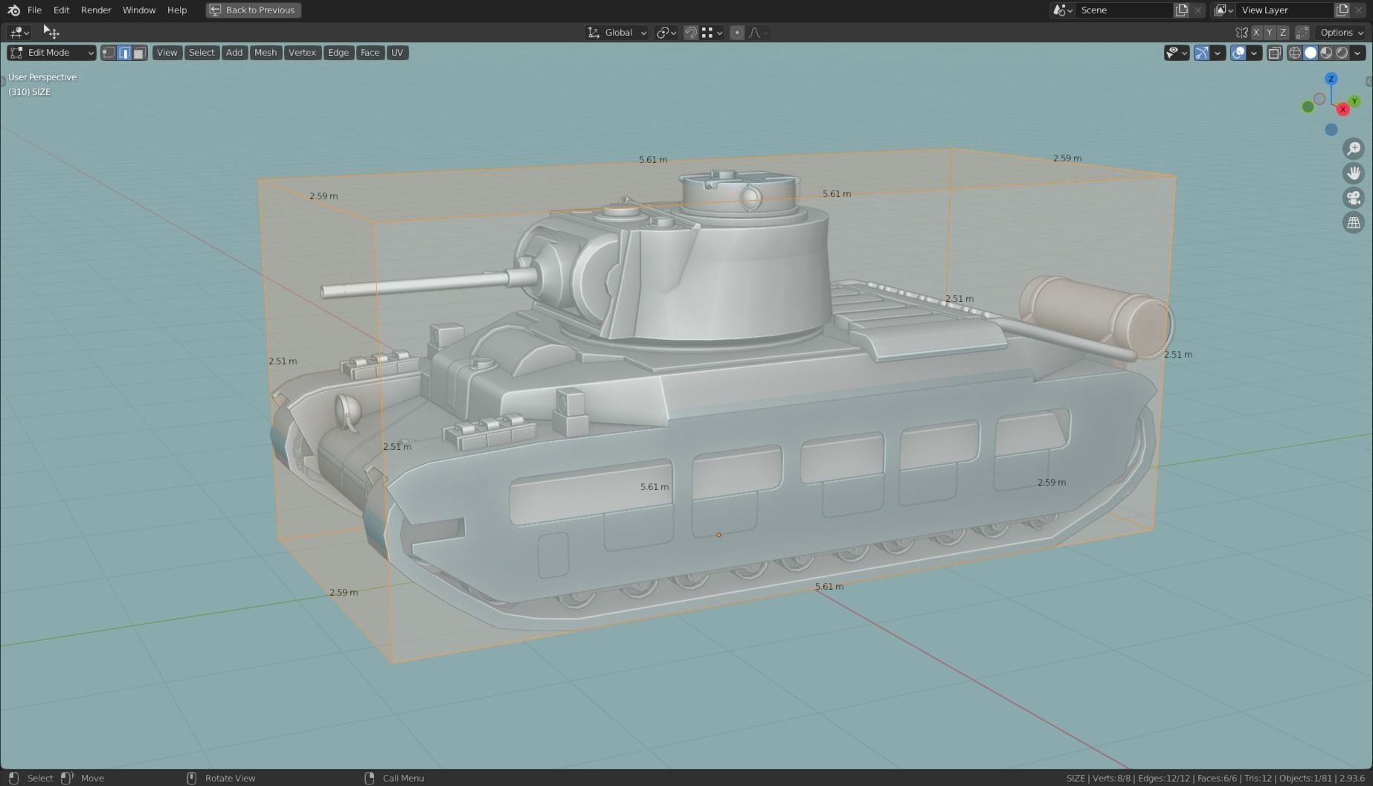The width and height of the screenshot is (1373, 786).
Task: Toggle Z axis mirror
Action: (1283, 32)
